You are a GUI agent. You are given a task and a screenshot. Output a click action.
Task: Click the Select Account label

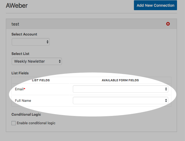[26, 34]
